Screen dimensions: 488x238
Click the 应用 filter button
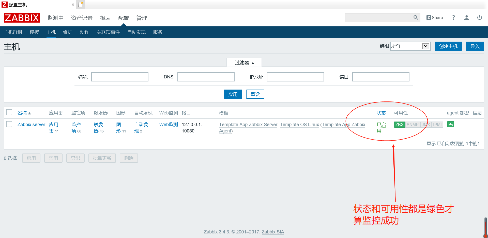233,94
